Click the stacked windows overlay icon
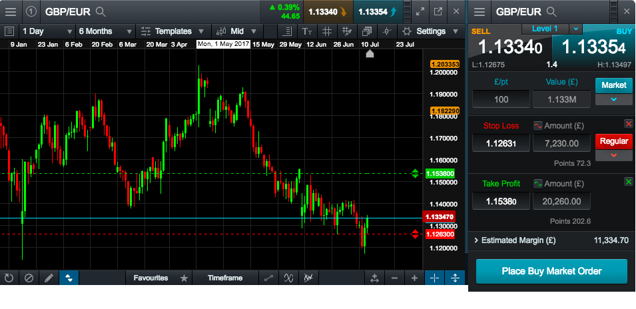The width and height of the screenshot is (636, 309). click(367, 31)
